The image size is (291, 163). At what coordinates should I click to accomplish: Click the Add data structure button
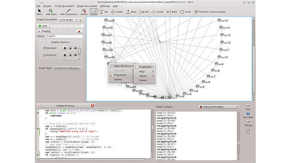click(x=42, y=25)
